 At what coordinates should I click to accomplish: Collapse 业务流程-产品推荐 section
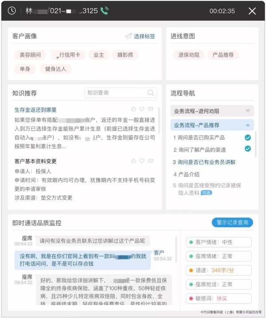[x=247, y=125]
